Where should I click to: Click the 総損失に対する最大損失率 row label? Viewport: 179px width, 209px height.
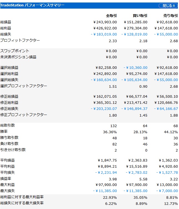coord(22,203)
